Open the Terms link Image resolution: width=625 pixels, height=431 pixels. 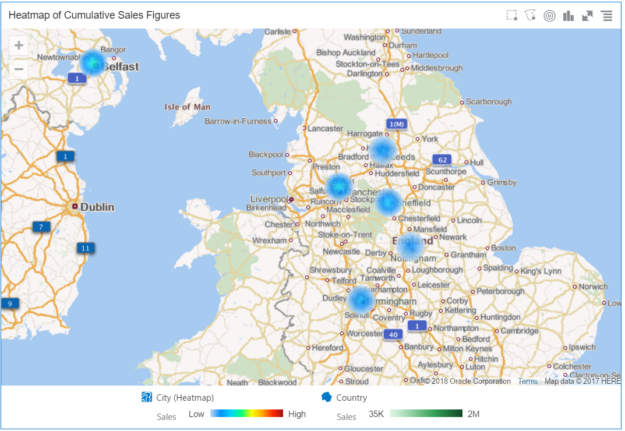pyautogui.click(x=528, y=381)
